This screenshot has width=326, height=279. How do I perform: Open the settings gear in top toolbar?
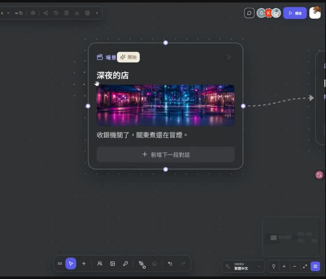(33, 13)
